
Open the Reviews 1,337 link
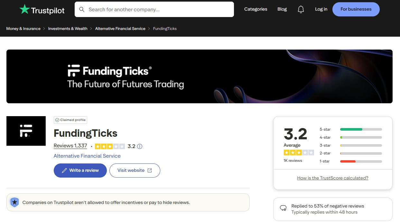(70, 145)
